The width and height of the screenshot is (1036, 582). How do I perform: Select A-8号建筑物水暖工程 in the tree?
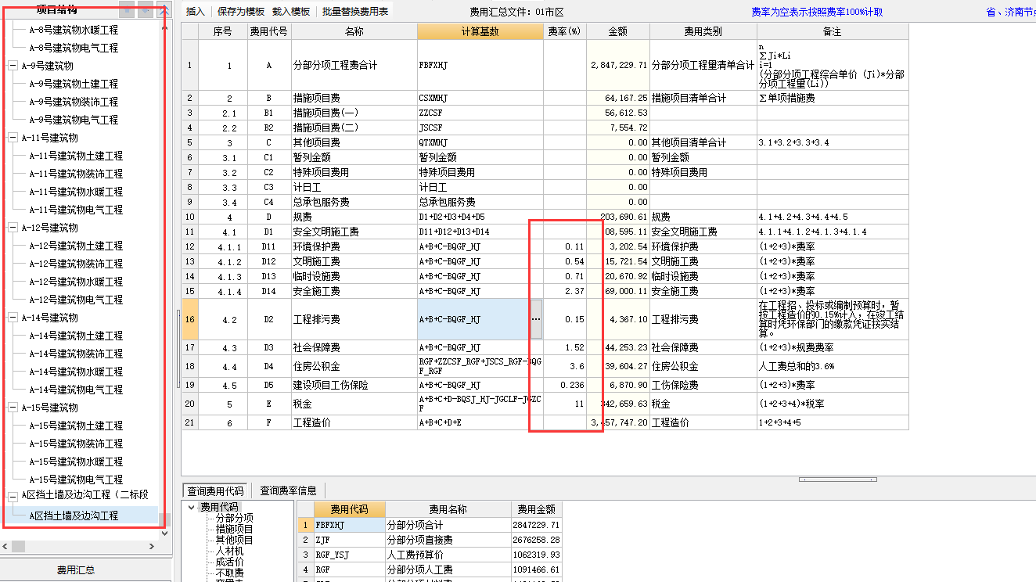pyautogui.click(x=74, y=30)
